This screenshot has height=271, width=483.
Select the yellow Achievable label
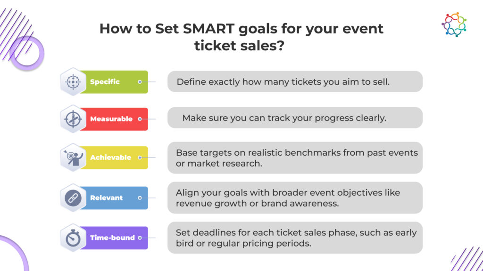pyautogui.click(x=114, y=157)
